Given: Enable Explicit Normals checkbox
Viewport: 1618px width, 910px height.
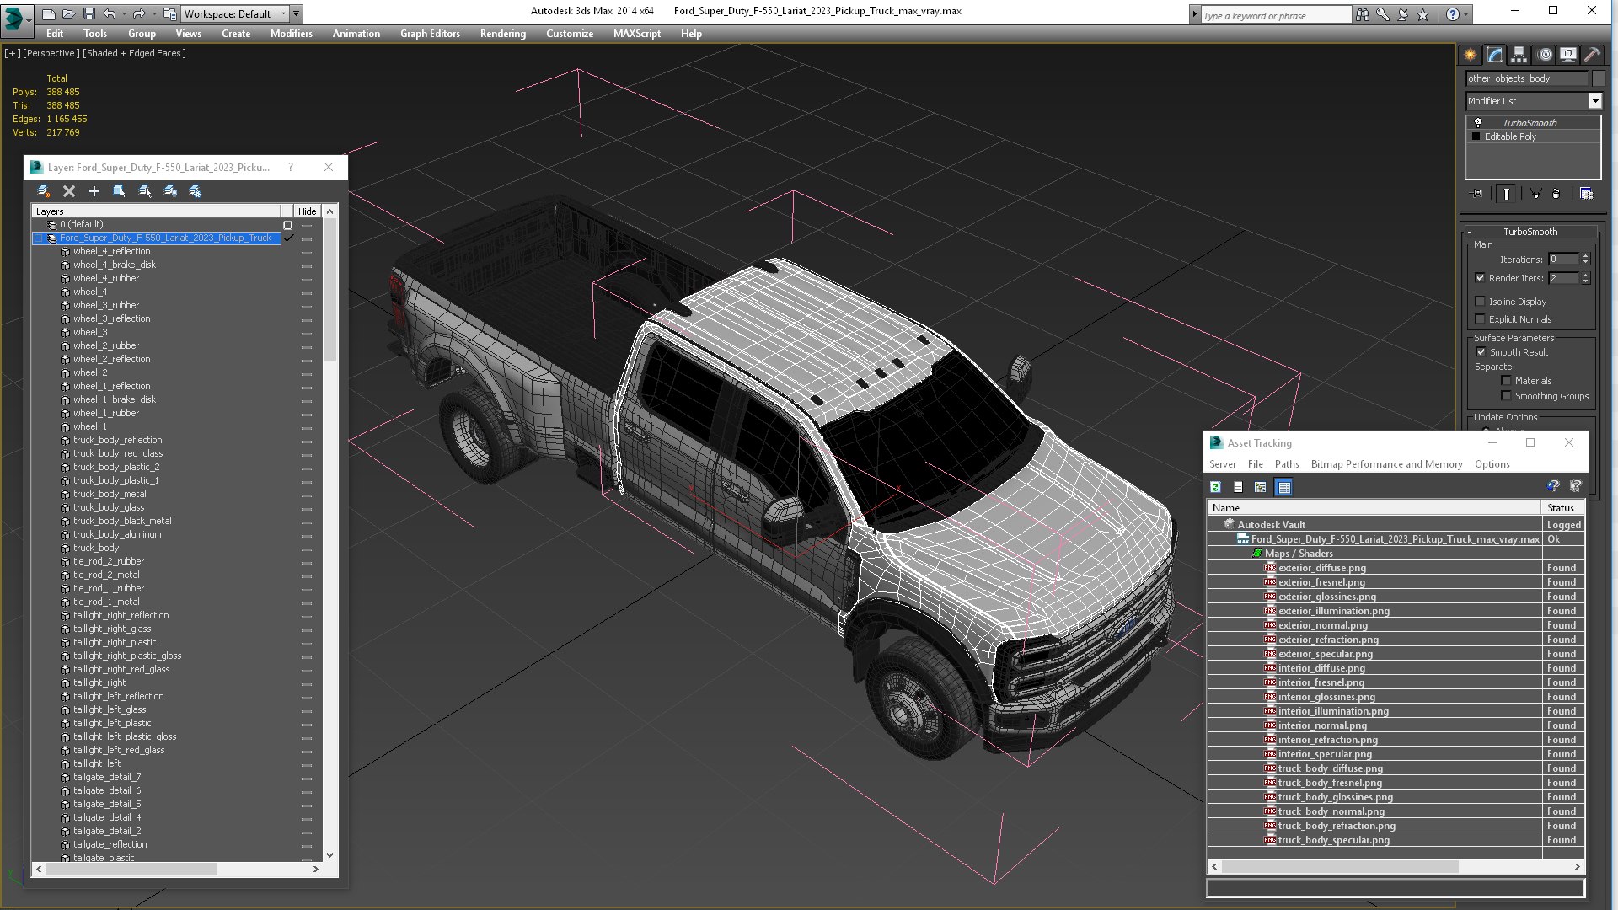Looking at the screenshot, I should 1481,319.
